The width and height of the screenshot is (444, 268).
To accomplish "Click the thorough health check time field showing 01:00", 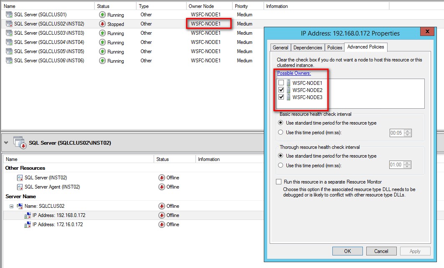I will (396, 165).
